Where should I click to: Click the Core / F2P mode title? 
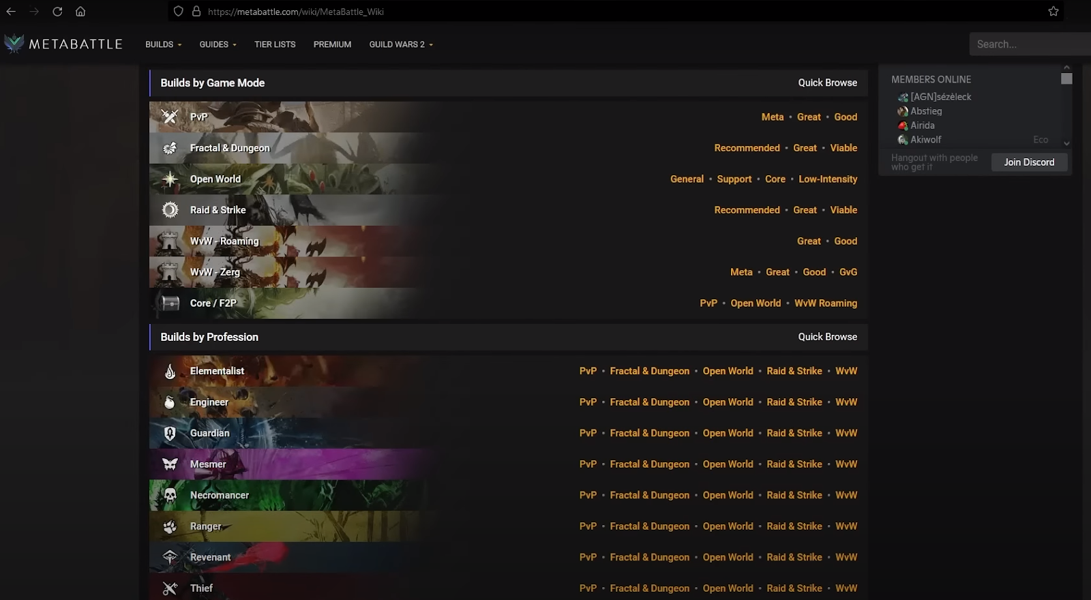click(213, 303)
